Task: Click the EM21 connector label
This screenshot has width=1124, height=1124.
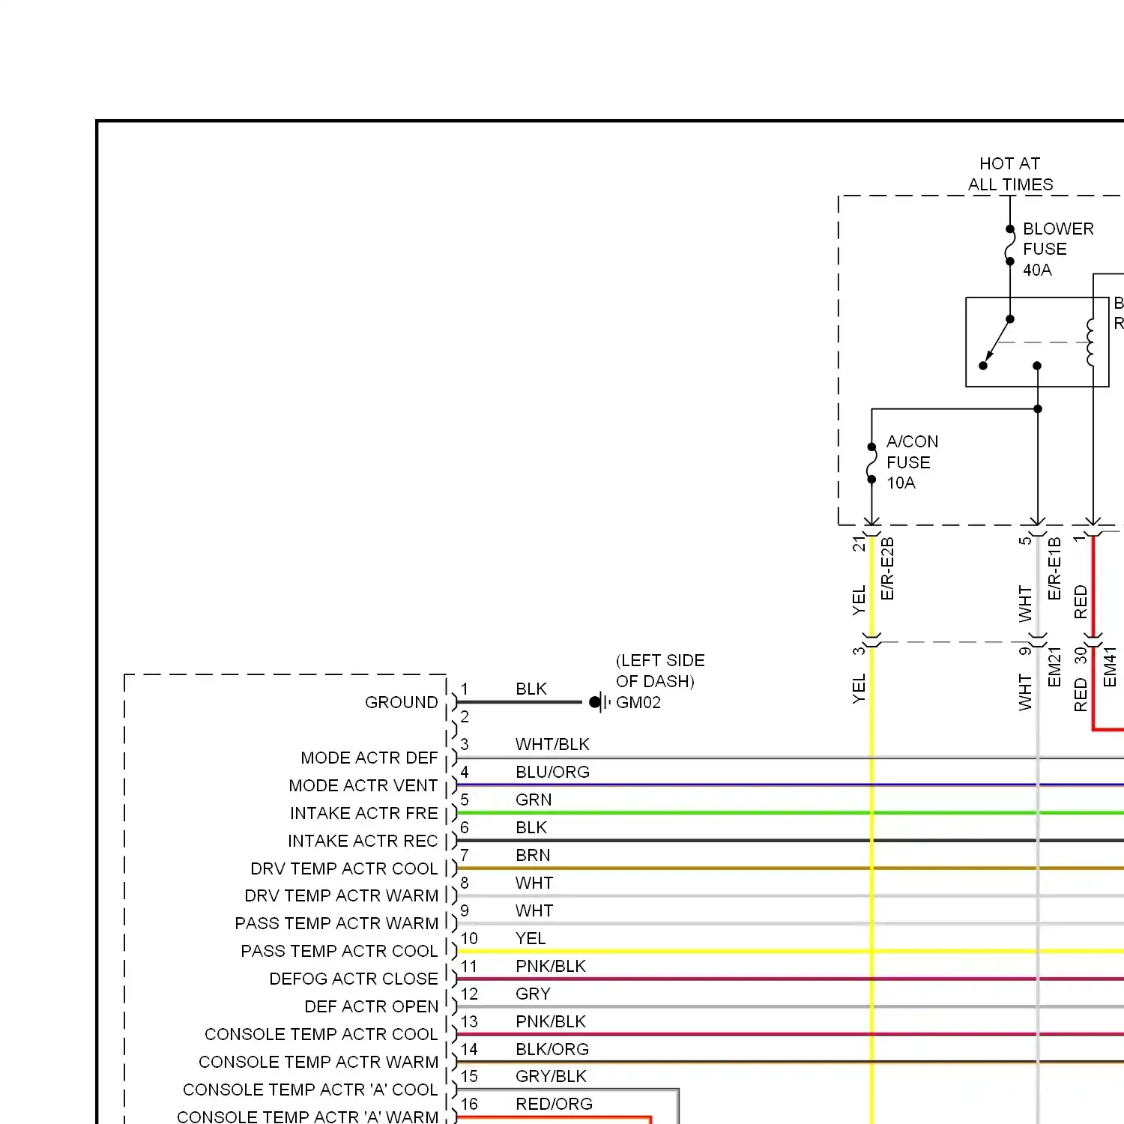Action: tap(1055, 667)
